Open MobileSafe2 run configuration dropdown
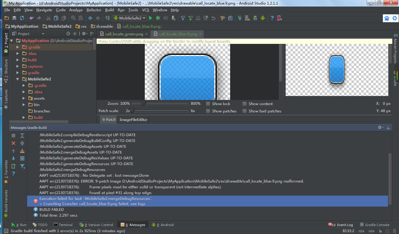The height and width of the screenshot is (234, 399). click(x=130, y=18)
